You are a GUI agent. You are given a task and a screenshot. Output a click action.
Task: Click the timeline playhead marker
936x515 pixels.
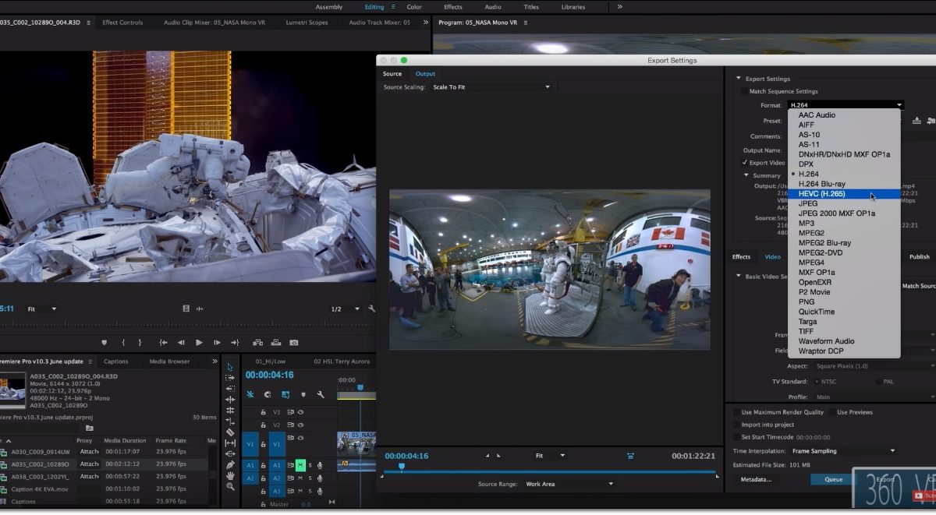(x=360, y=387)
